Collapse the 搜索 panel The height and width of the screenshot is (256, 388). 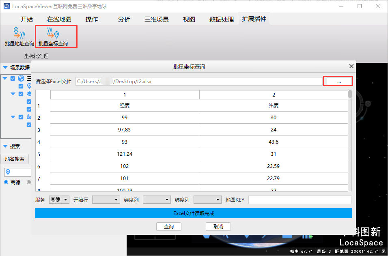(x=5, y=146)
